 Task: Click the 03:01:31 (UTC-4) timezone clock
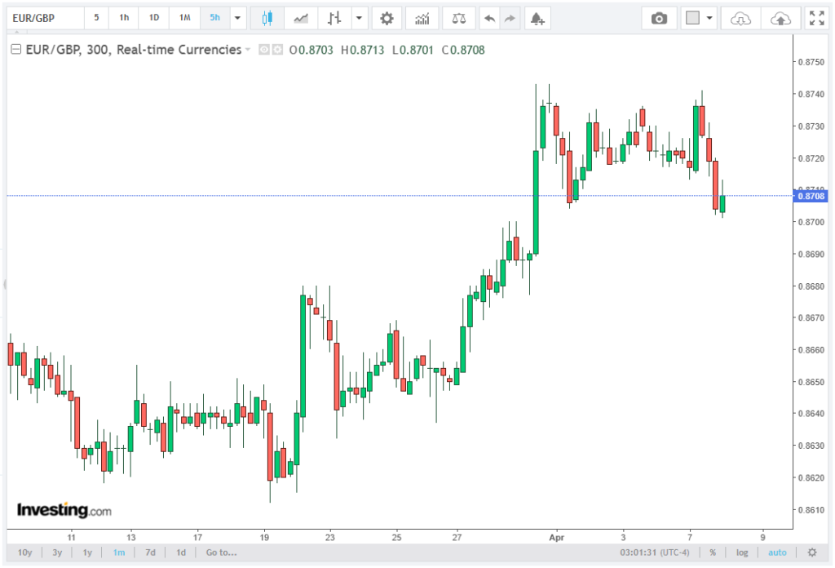tap(655, 552)
